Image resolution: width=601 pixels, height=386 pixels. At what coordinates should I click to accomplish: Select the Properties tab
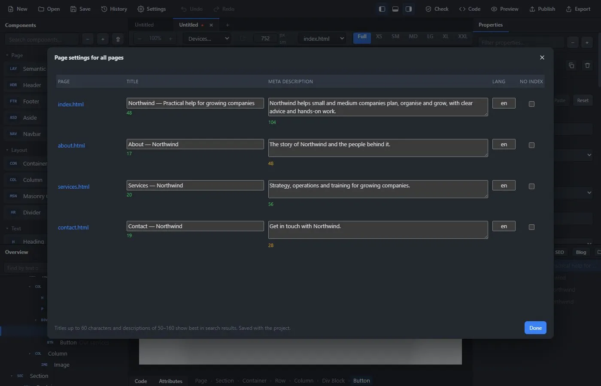coord(491,25)
